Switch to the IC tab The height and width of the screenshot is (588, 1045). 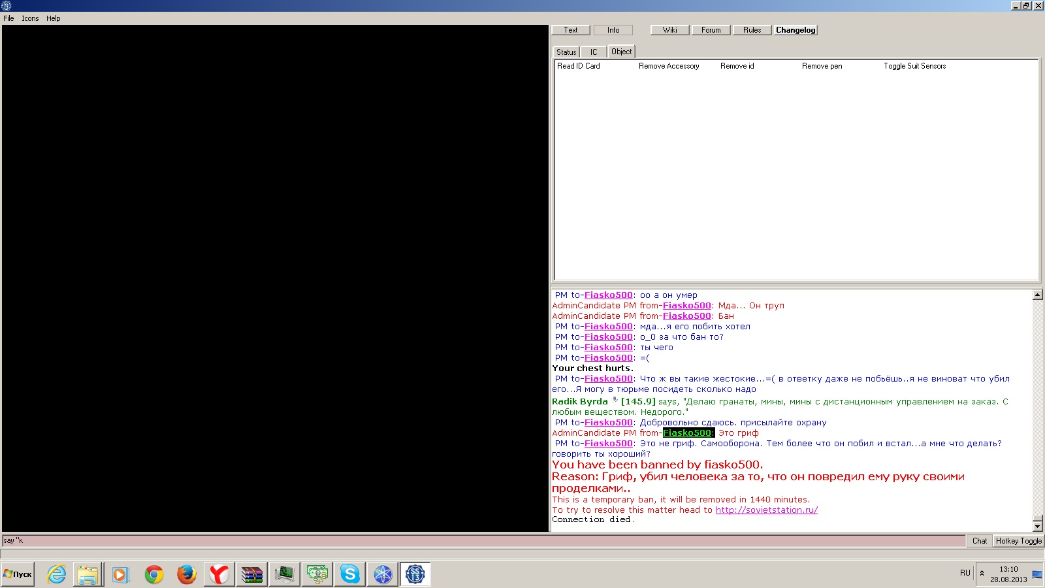point(594,52)
